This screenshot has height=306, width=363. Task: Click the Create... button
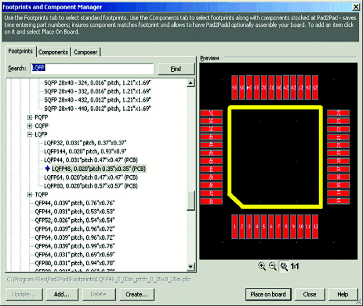(137, 294)
